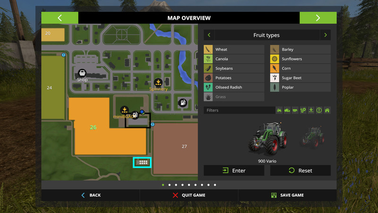The image size is (378, 213).
Task: Select the Spinnery marker icon on map
Action: [158, 82]
